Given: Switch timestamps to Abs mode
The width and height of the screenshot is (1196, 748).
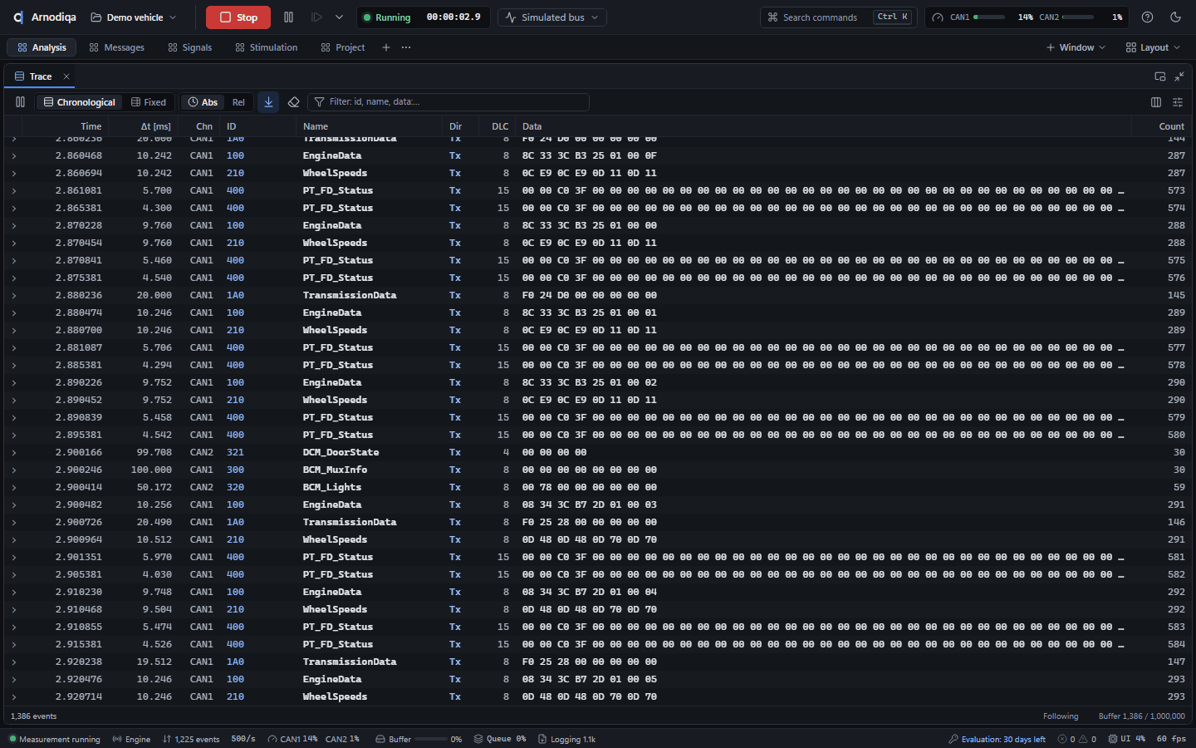Looking at the screenshot, I should click(x=203, y=102).
